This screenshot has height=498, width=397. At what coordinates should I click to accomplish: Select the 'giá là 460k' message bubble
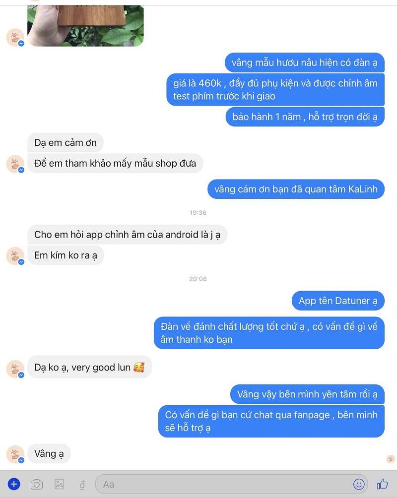pos(275,90)
